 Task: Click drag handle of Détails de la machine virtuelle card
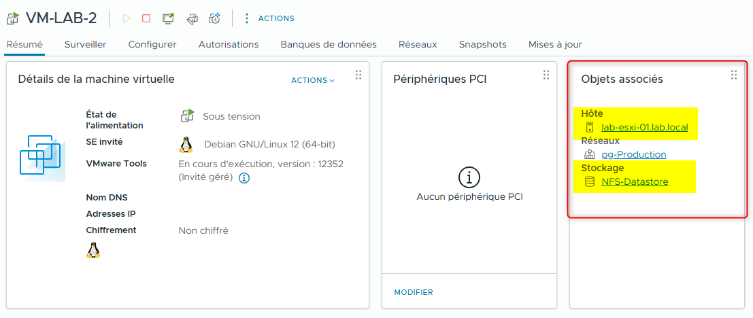click(358, 75)
